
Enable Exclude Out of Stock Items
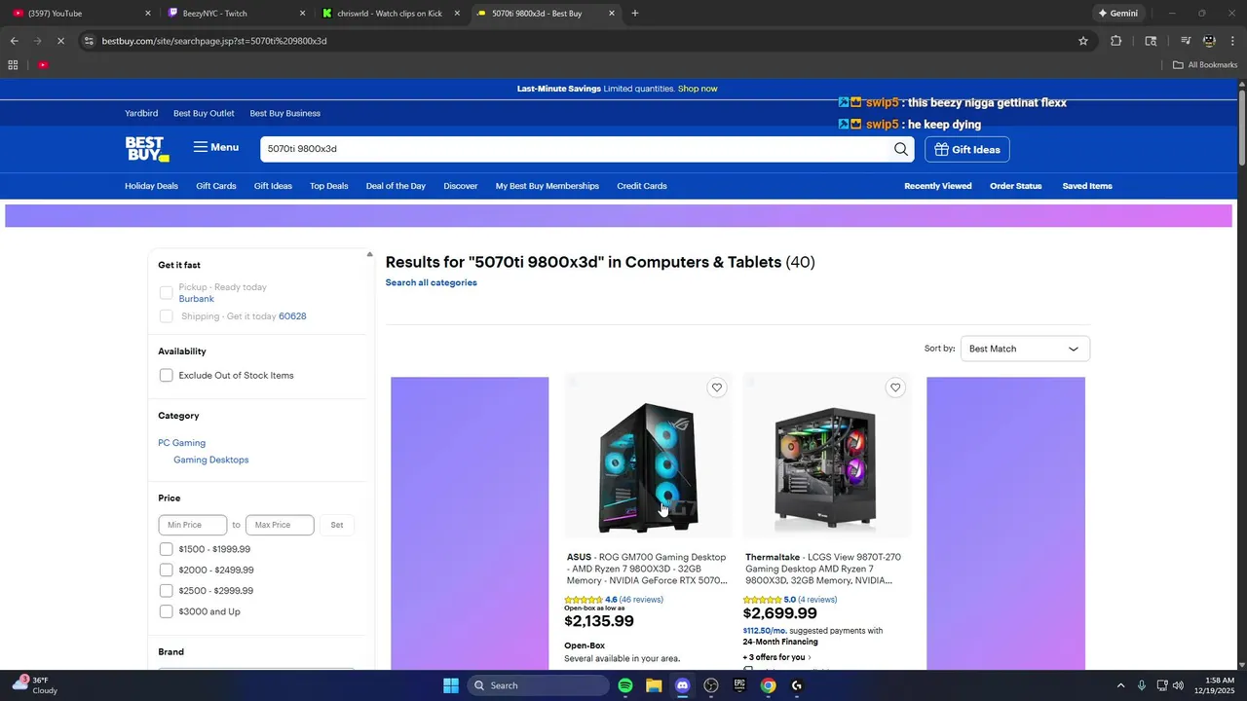tap(166, 376)
